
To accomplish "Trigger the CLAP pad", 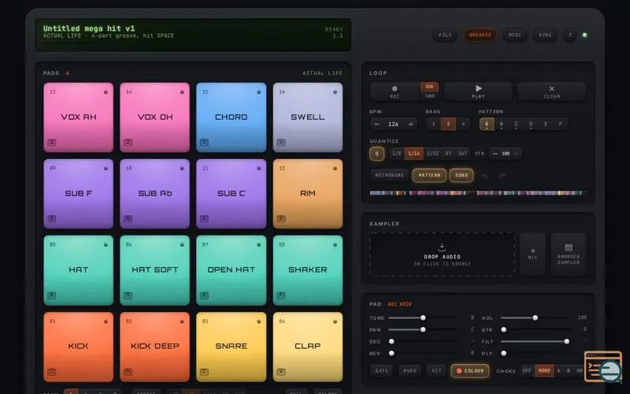I will [308, 347].
